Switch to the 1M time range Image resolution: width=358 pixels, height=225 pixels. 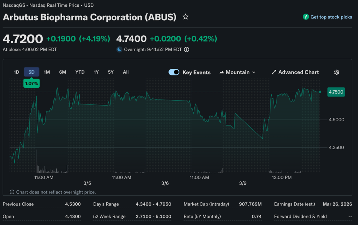pos(47,72)
